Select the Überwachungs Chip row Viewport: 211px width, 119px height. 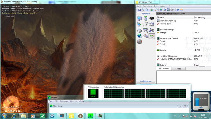coord(184,21)
